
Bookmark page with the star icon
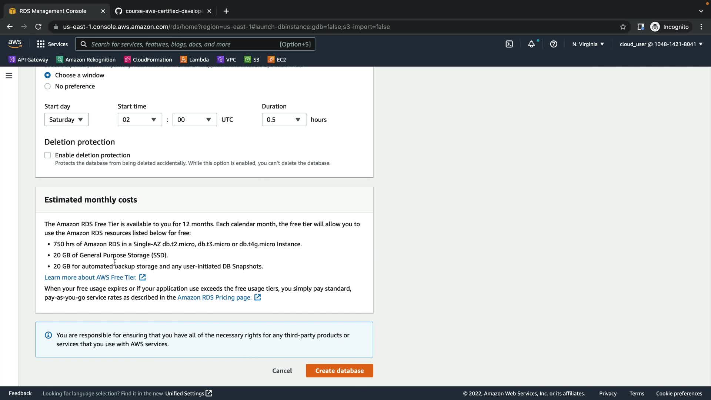(x=623, y=27)
